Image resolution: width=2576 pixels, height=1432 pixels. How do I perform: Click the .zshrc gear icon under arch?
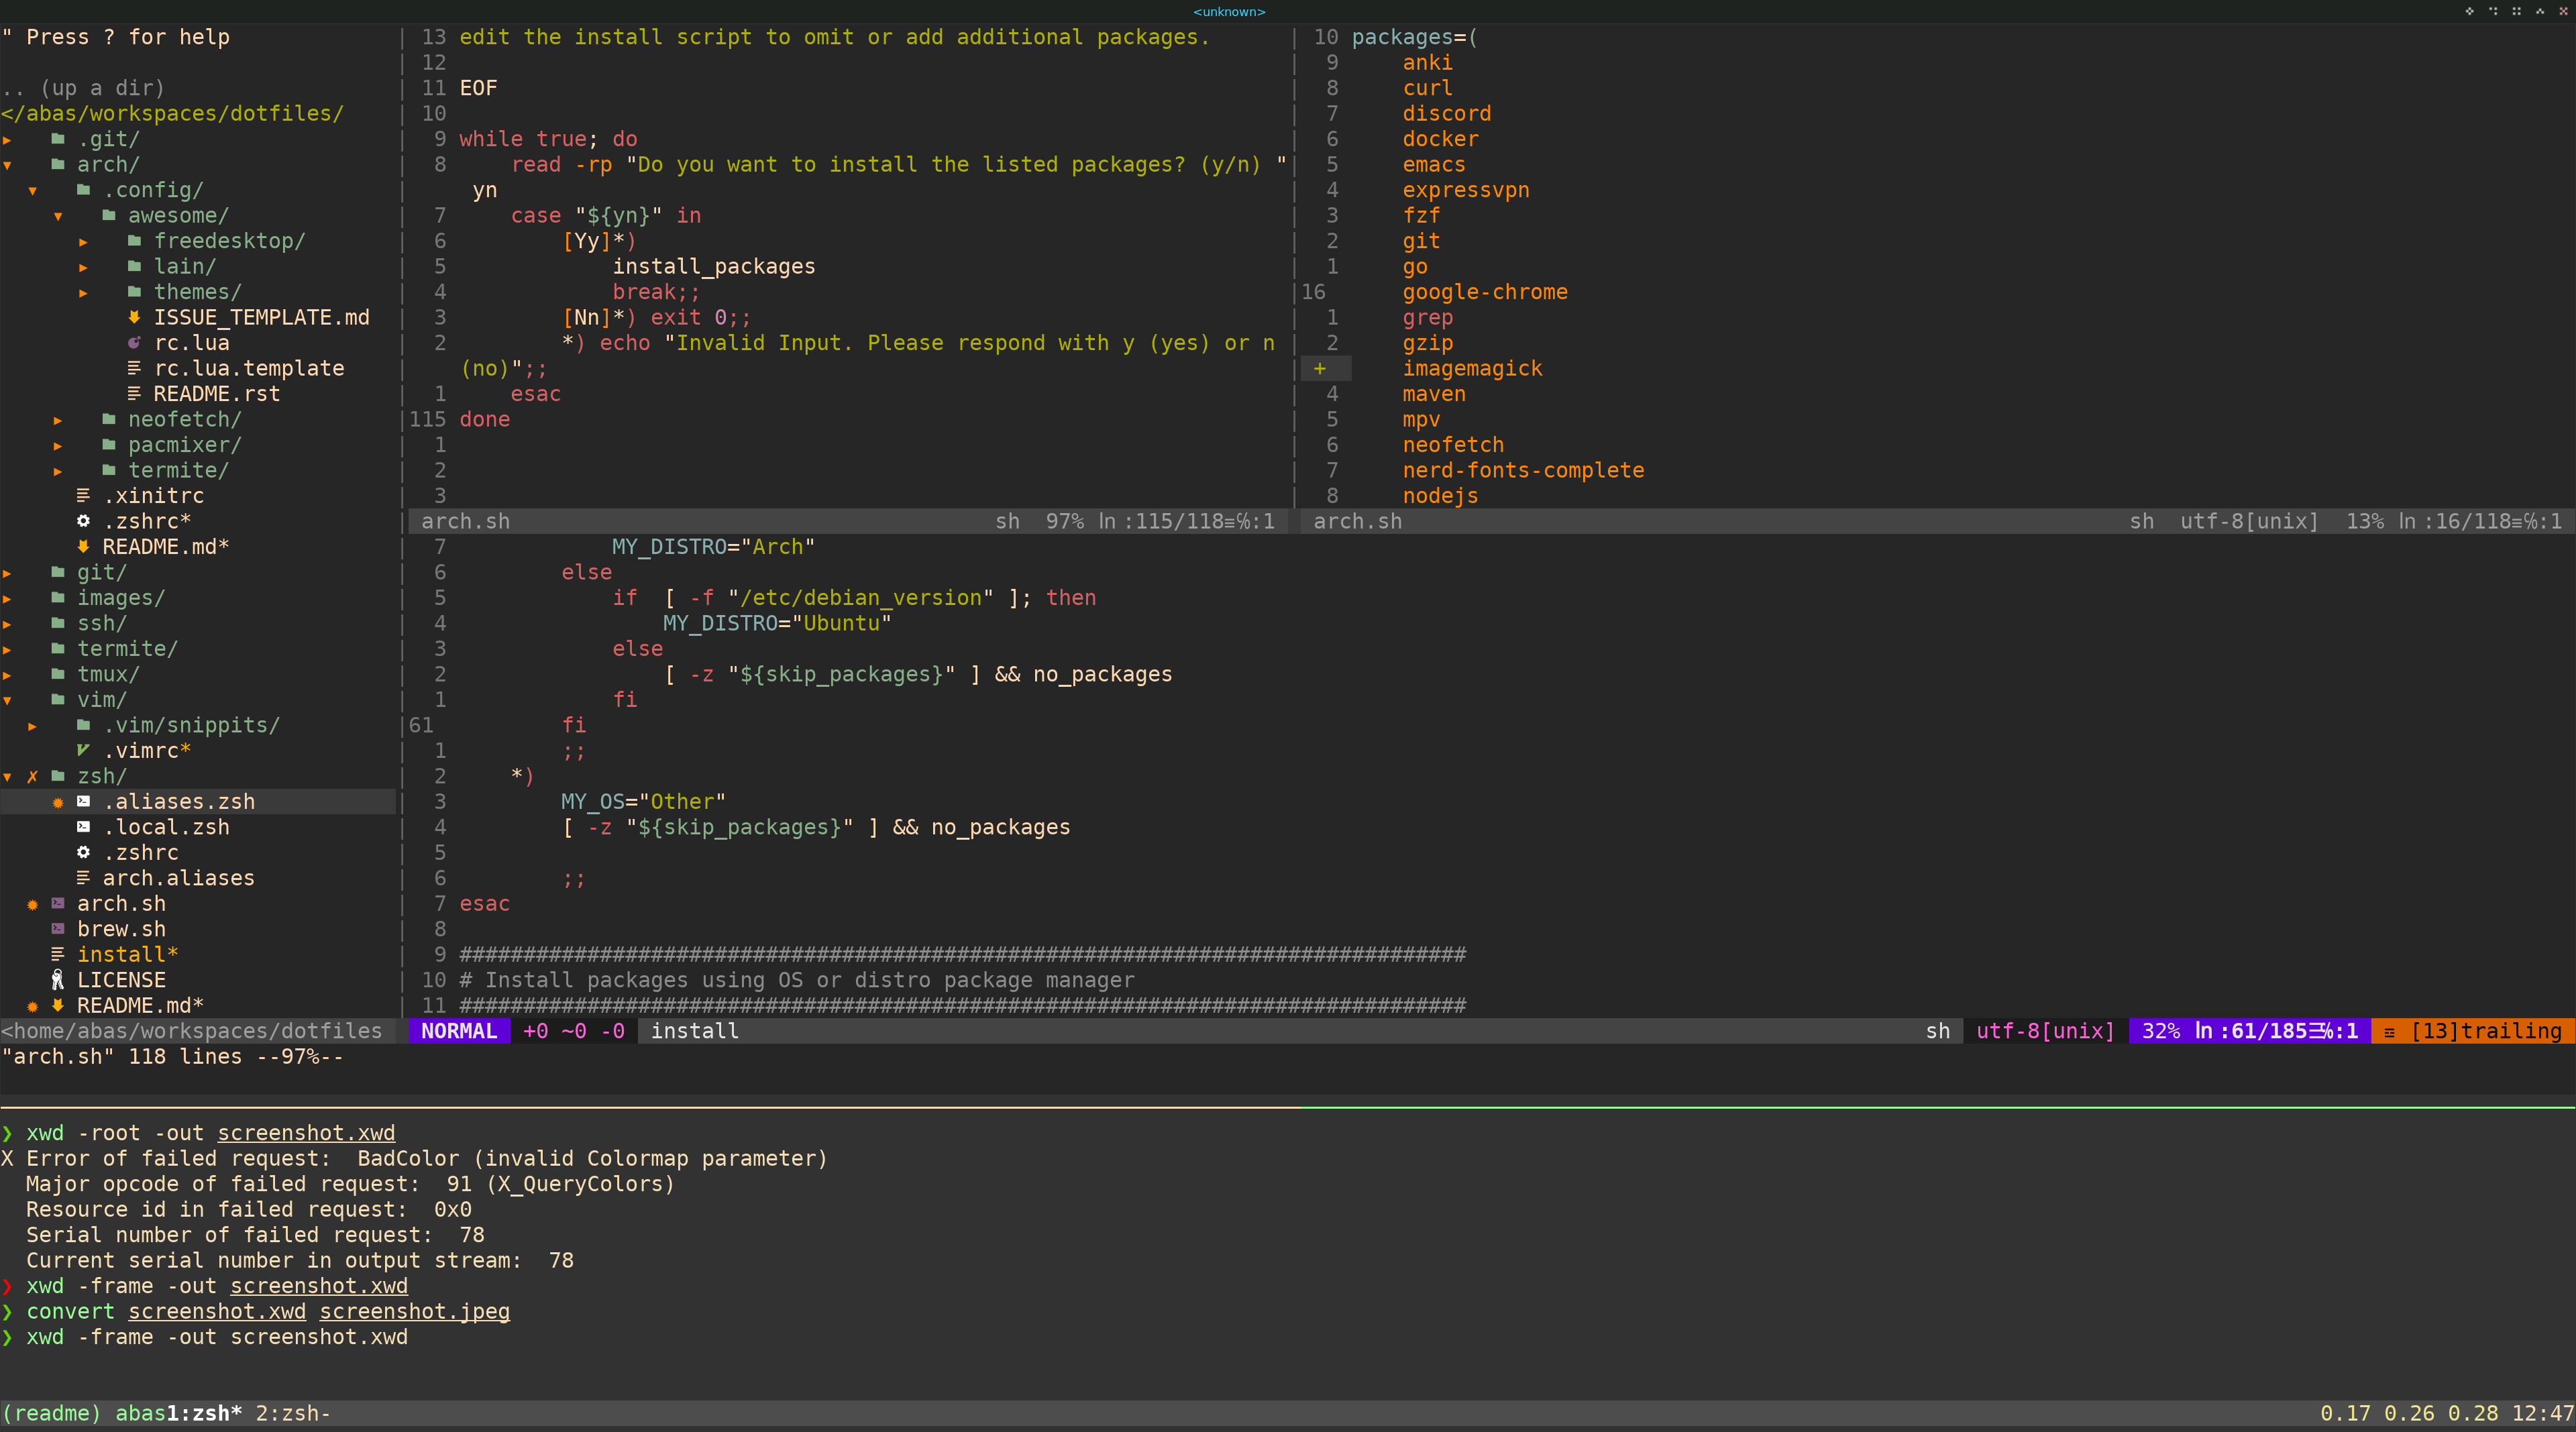click(x=84, y=521)
